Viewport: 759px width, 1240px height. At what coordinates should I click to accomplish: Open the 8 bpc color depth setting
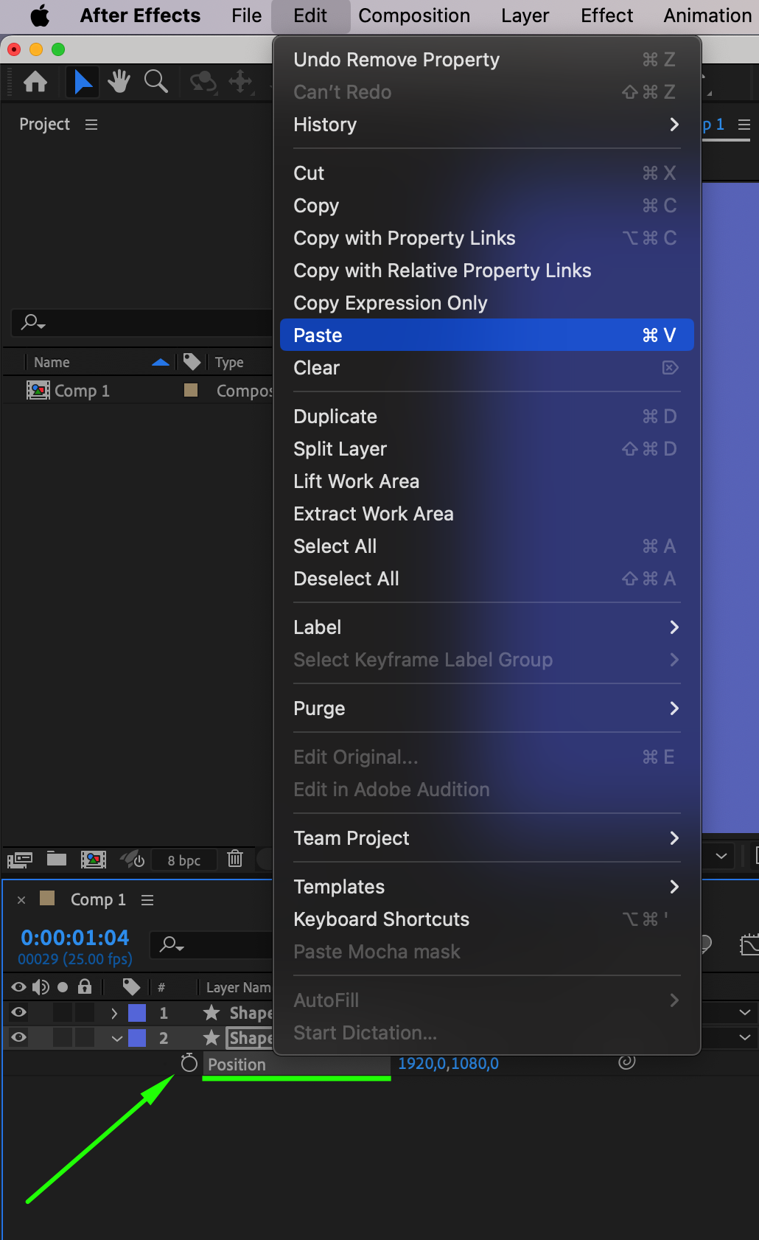point(184,860)
